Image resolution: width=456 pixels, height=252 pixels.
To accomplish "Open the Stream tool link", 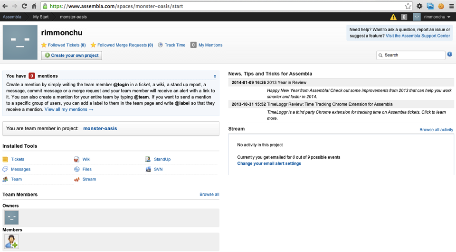I will [x=89, y=179].
